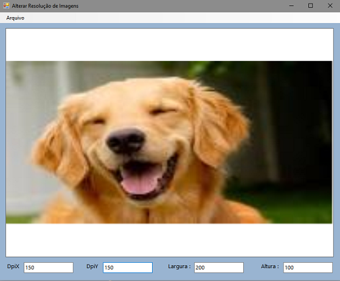Open the Arquivo menu
This screenshot has height=281, width=340.
[15, 18]
